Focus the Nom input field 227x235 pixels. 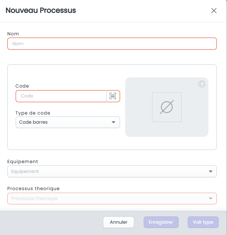(x=112, y=44)
